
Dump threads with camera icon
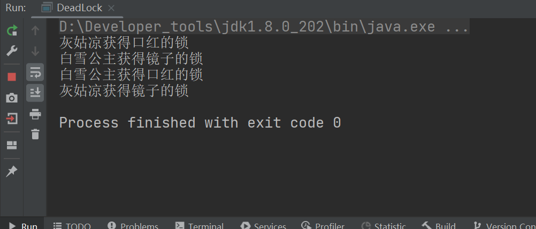point(12,98)
